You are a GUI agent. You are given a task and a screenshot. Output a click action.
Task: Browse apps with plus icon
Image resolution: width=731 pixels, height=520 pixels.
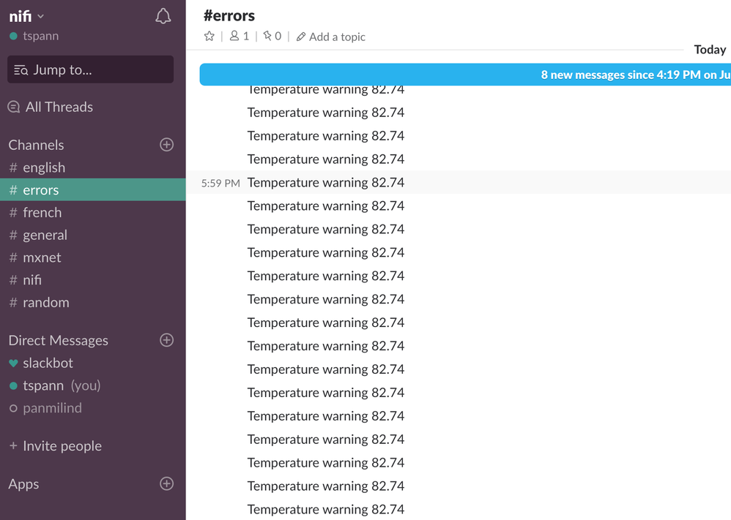click(x=166, y=483)
